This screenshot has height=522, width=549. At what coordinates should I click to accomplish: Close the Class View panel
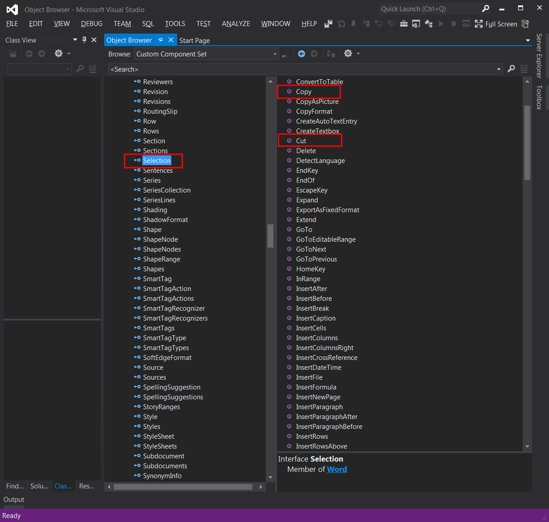coord(94,40)
